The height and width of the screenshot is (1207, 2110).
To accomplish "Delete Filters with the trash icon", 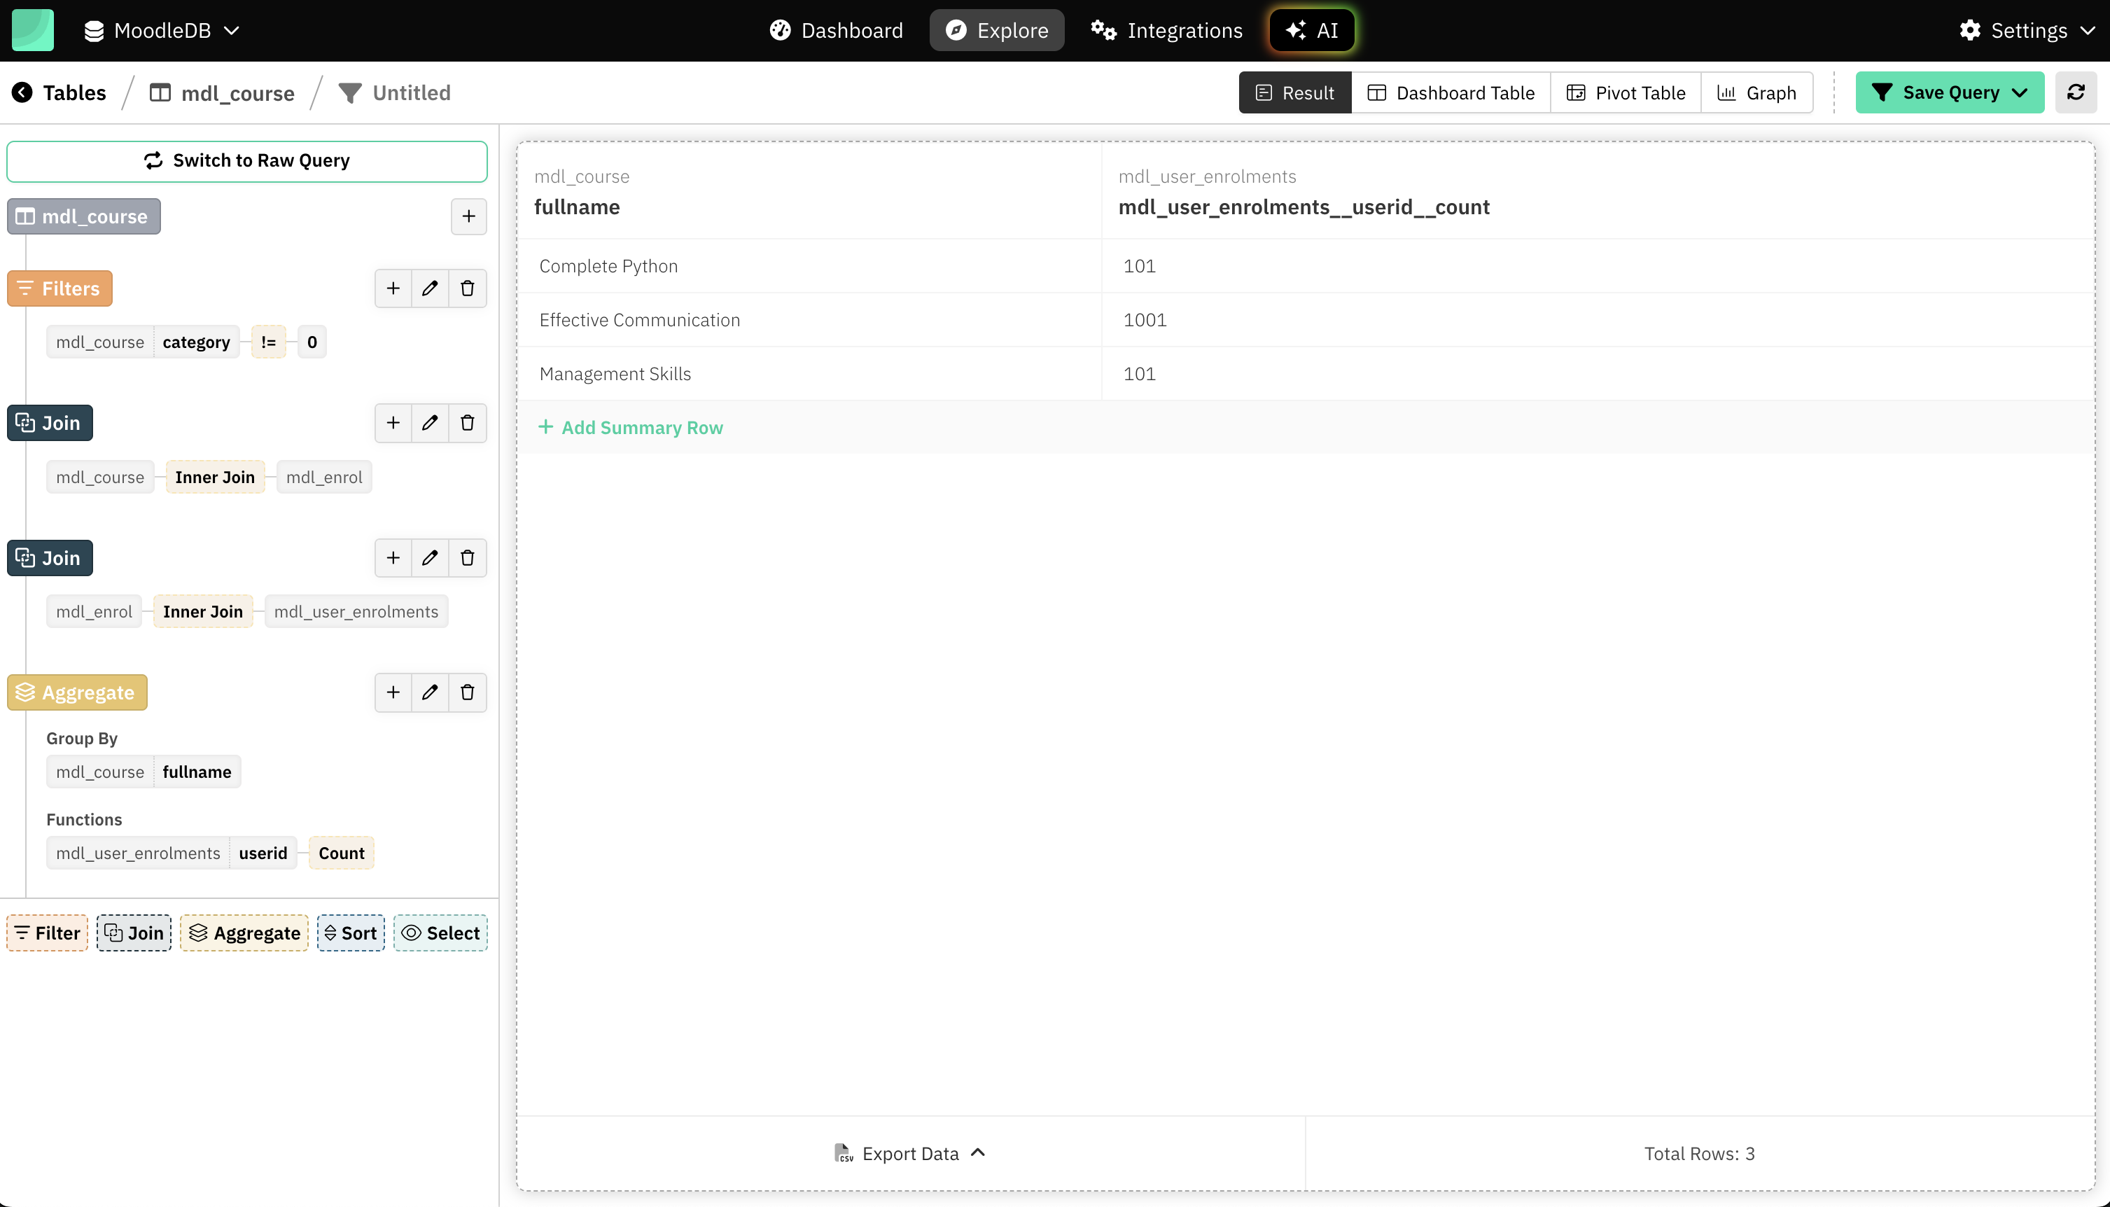I will [468, 288].
